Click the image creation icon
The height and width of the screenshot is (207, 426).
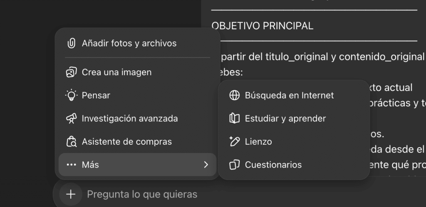pos(71,72)
